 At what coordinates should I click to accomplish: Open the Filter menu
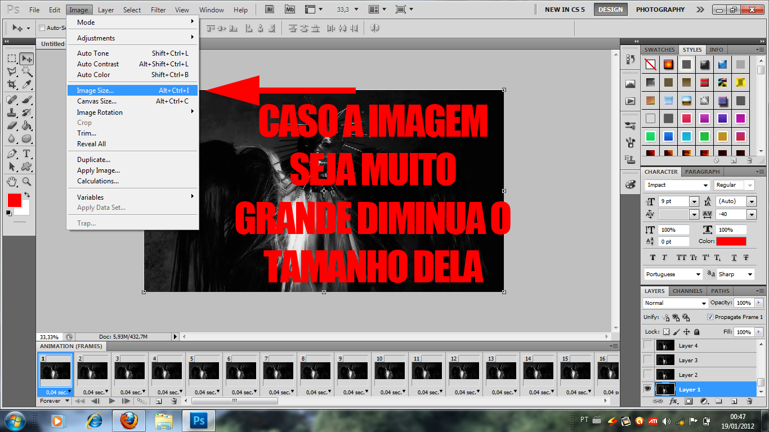coord(158,10)
